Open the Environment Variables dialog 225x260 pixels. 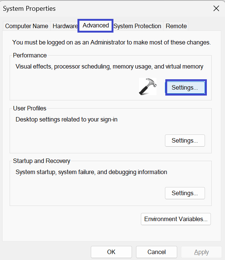click(x=176, y=219)
